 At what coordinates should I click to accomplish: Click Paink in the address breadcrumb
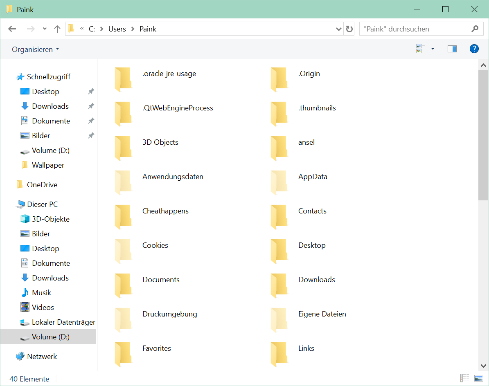[x=148, y=29]
